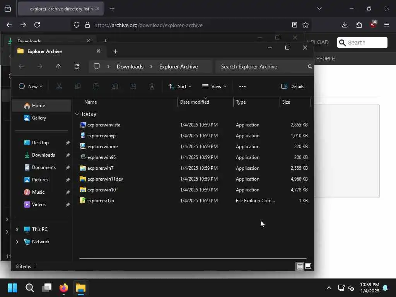The width and height of the screenshot is (396, 297).
Task: Open the New dropdown in Explorer
Action: (x=31, y=86)
